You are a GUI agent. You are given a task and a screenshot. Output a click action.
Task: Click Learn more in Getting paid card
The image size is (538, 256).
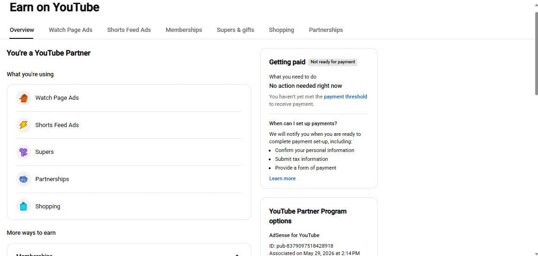[x=282, y=178]
